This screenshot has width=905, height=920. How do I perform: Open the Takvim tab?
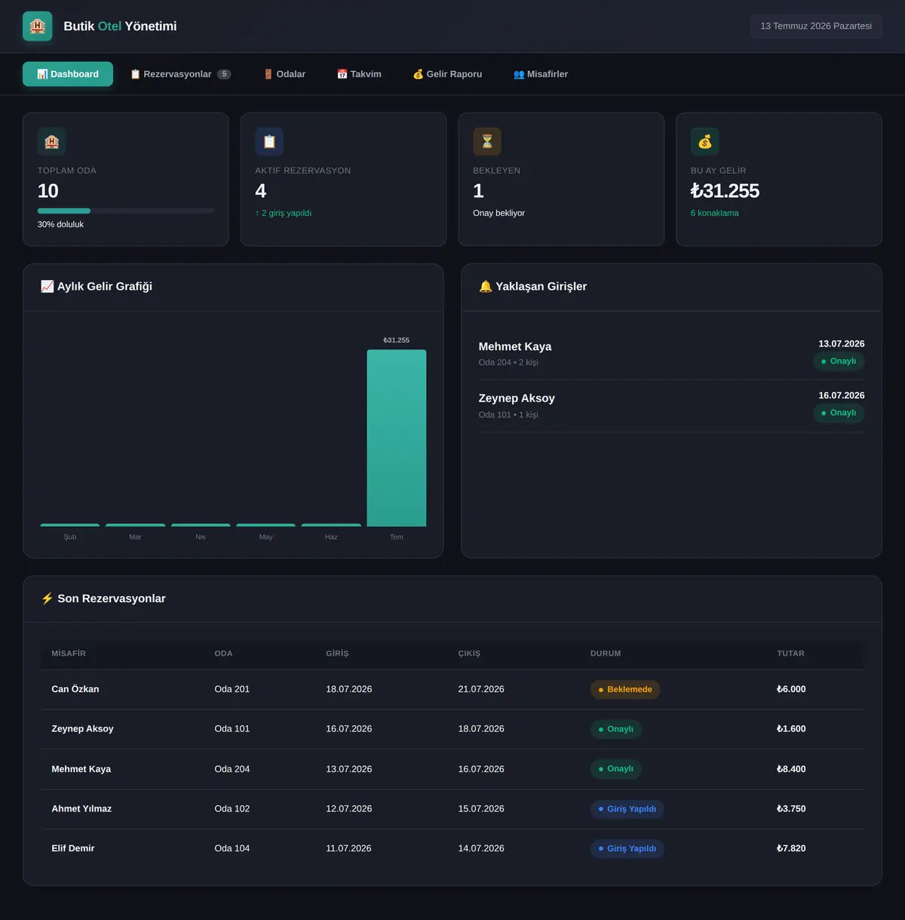(x=359, y=74)
